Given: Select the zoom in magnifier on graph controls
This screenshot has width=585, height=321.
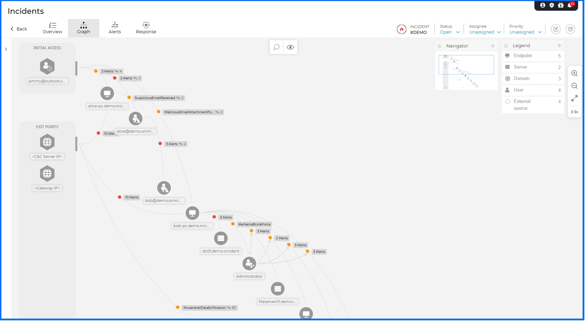Looking at the screenshot, I should tap(574, 73).
